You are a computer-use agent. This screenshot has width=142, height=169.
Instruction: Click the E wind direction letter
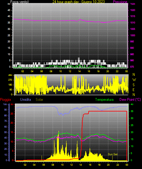133,90
